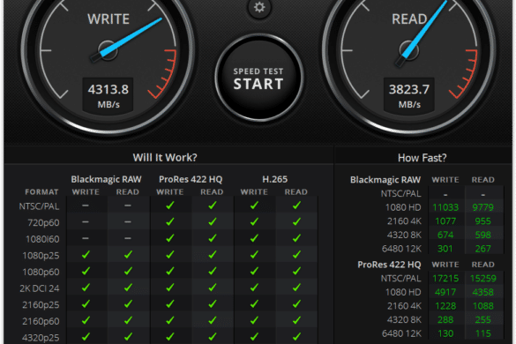This screenshot has height=344, width=516.
Task: Click the How Fast? panel header
Action: [423, 158]
